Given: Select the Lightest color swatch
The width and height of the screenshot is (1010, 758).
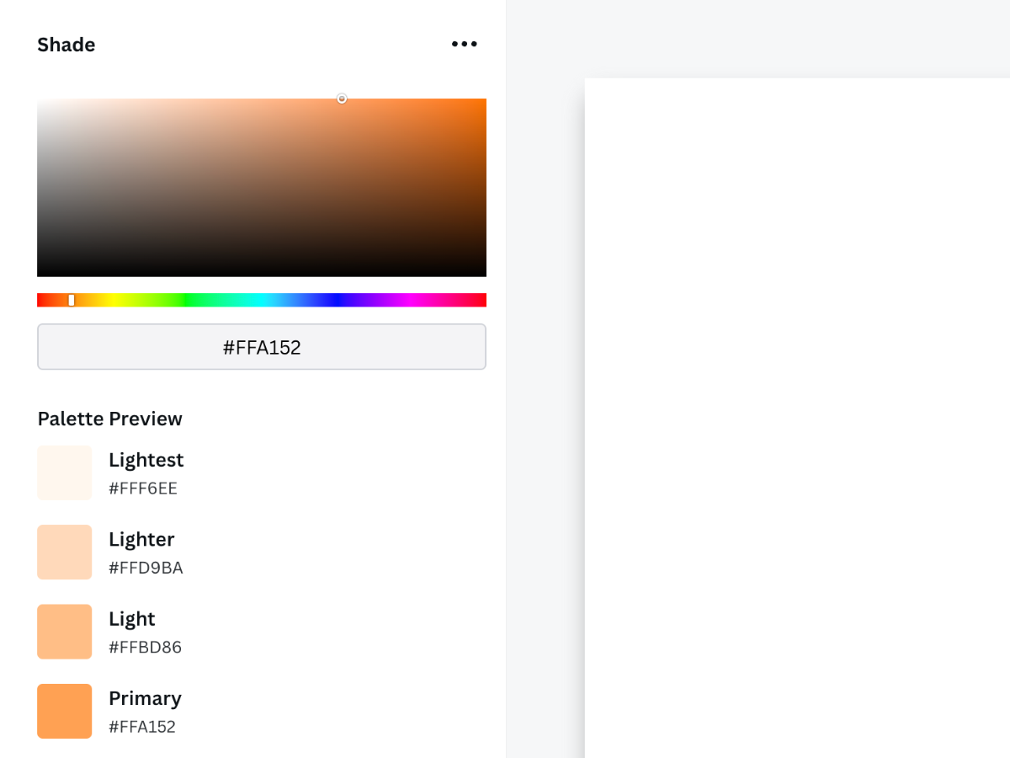Looking at the screenshot, I should click(65, 473).
